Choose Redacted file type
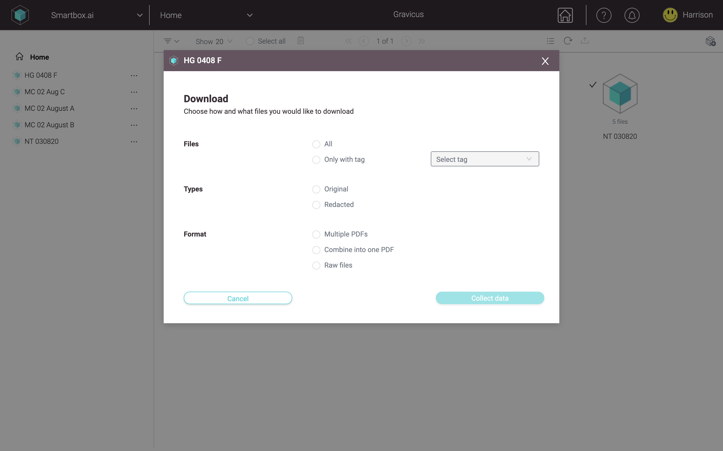This screenshot has height=451, width=723. click(316, 205)
